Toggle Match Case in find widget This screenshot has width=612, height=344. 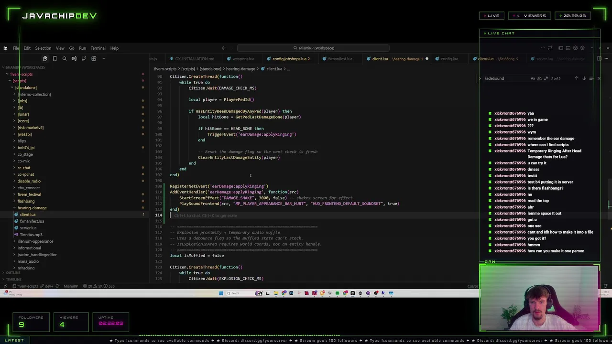click(533, 78)
